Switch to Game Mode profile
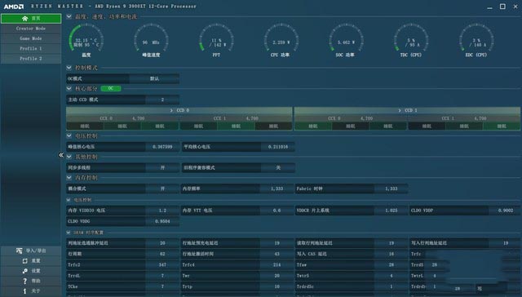The image size is (522, 297). coord(31,38)
